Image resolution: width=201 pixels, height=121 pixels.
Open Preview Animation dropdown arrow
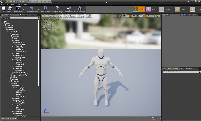(x=39, y=9)
